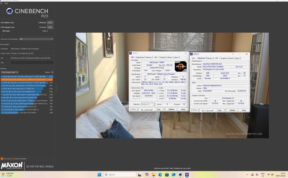Switch to CPU-Z taskbar icon
The height and width of the screenshot is (178, 288).
(x=187, y=175)
